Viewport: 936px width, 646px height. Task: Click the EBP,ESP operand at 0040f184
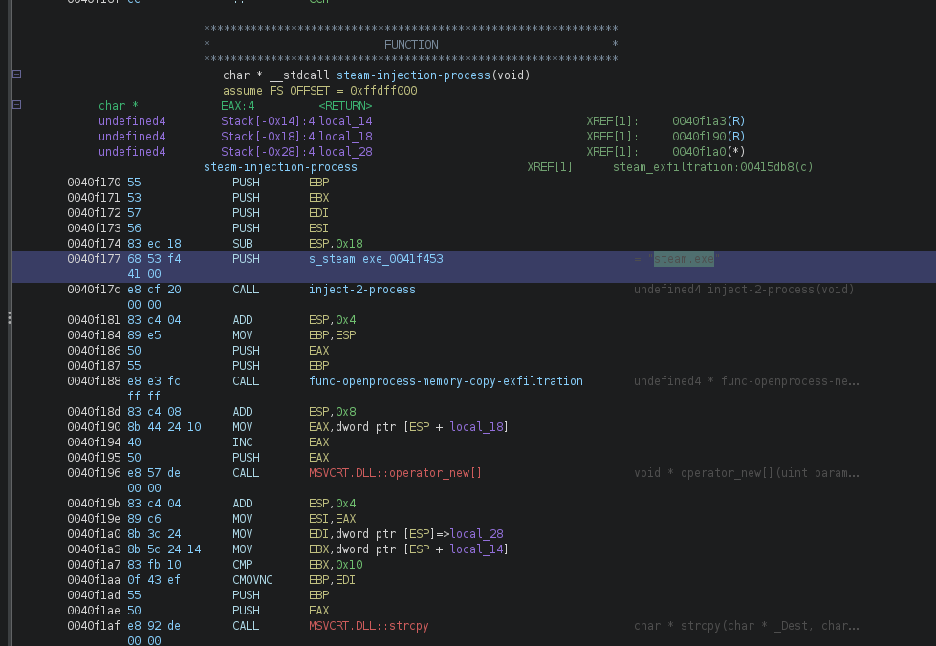pos(332,335)
